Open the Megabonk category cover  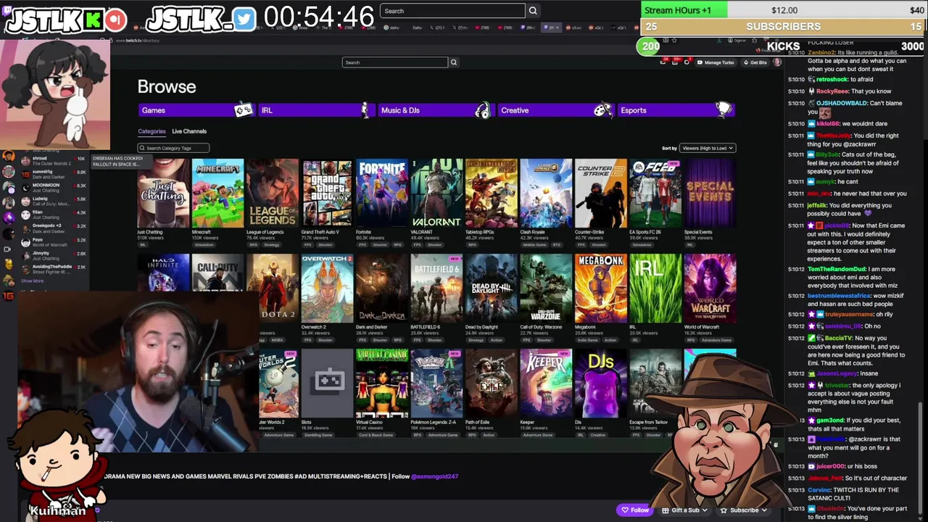pyautogui.click(x=601, y=289)
